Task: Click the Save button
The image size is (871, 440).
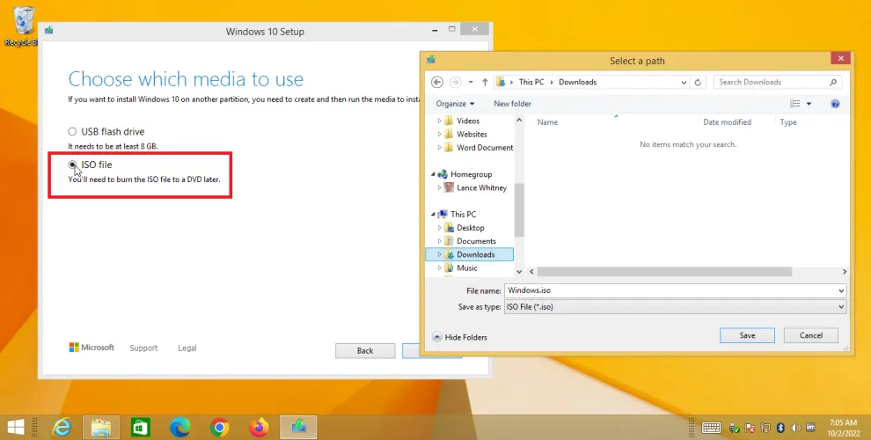Action: [747, 335]
